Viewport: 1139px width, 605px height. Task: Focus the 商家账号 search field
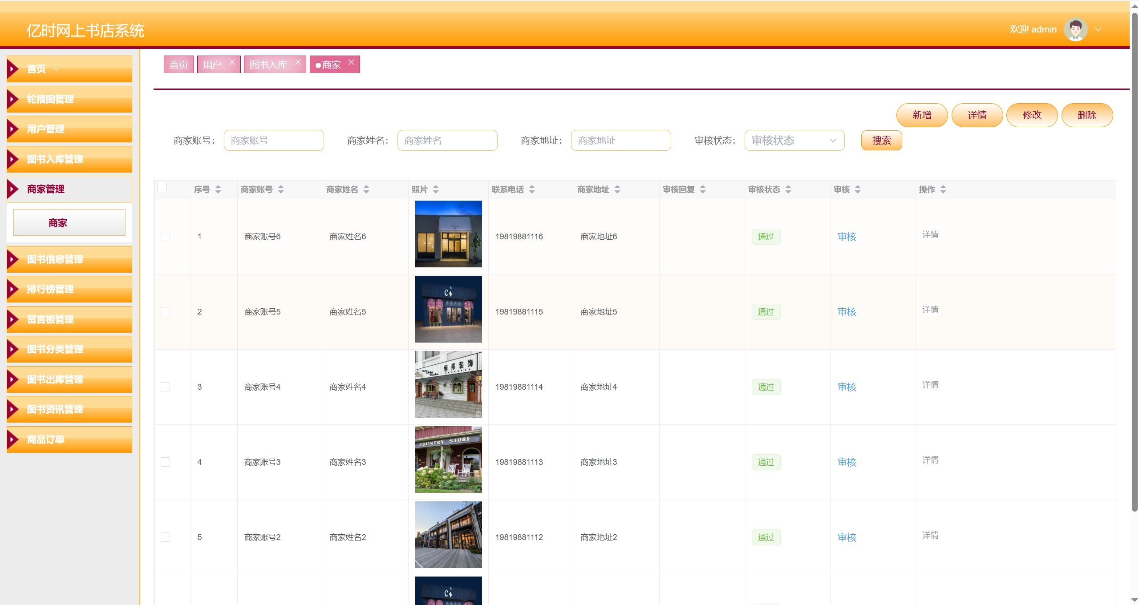pos(274,141)
